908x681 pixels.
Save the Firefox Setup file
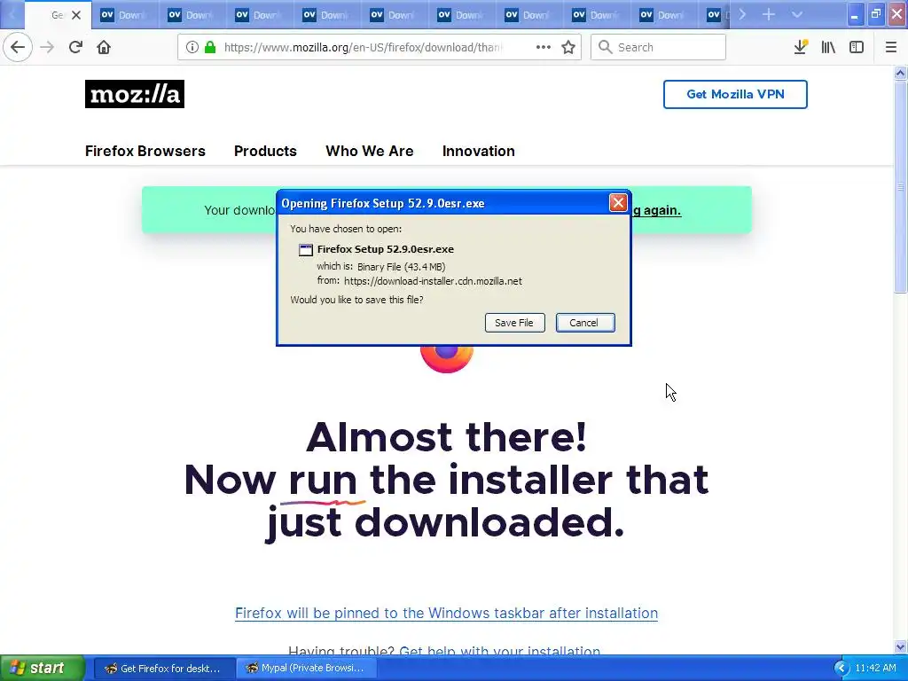pyautogui.click(x=515, y=323)
